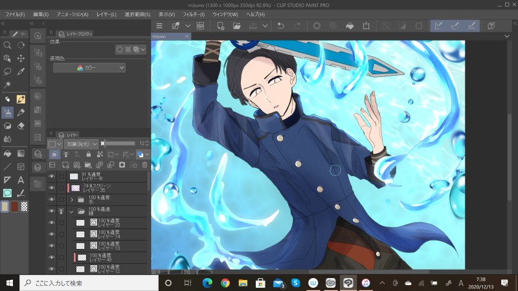The image size is (518, 291).
Task: Expand the 水 layer folder
Action: (72, 200)
